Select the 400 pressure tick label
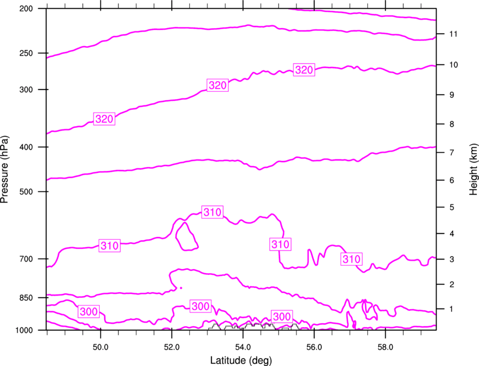This screenshot has height=366, width=479. tap(26, 147)
